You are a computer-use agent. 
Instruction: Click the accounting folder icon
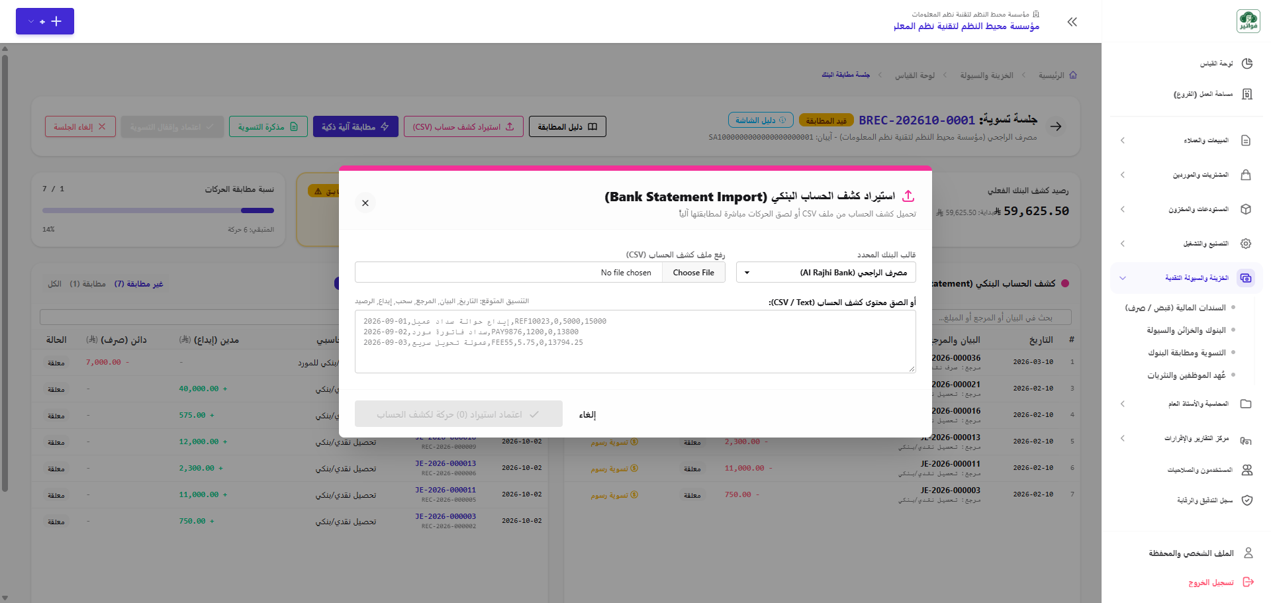coord(1246,404)
